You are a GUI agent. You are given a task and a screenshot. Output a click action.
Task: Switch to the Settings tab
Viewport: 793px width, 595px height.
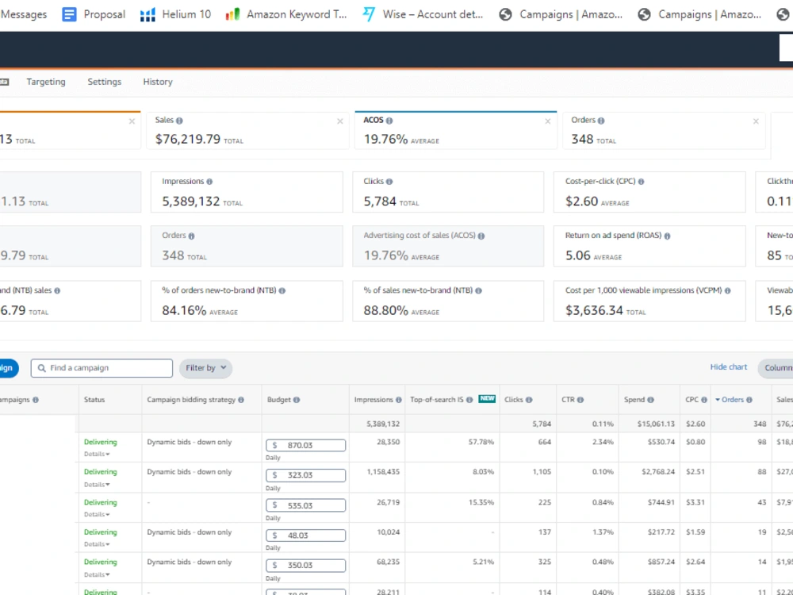point(104,82)
